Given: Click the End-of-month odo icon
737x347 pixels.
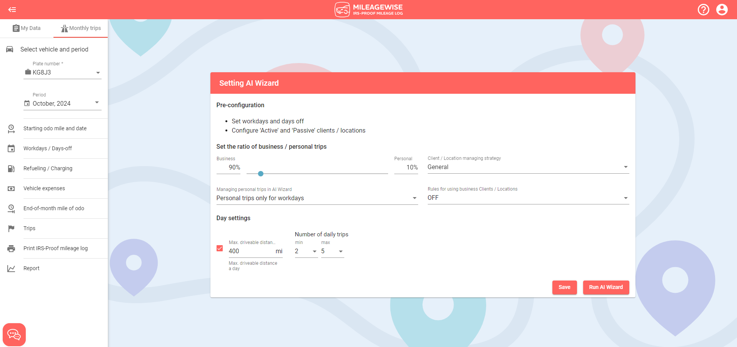Looking at the screenshot, I should tap(11, 209).
